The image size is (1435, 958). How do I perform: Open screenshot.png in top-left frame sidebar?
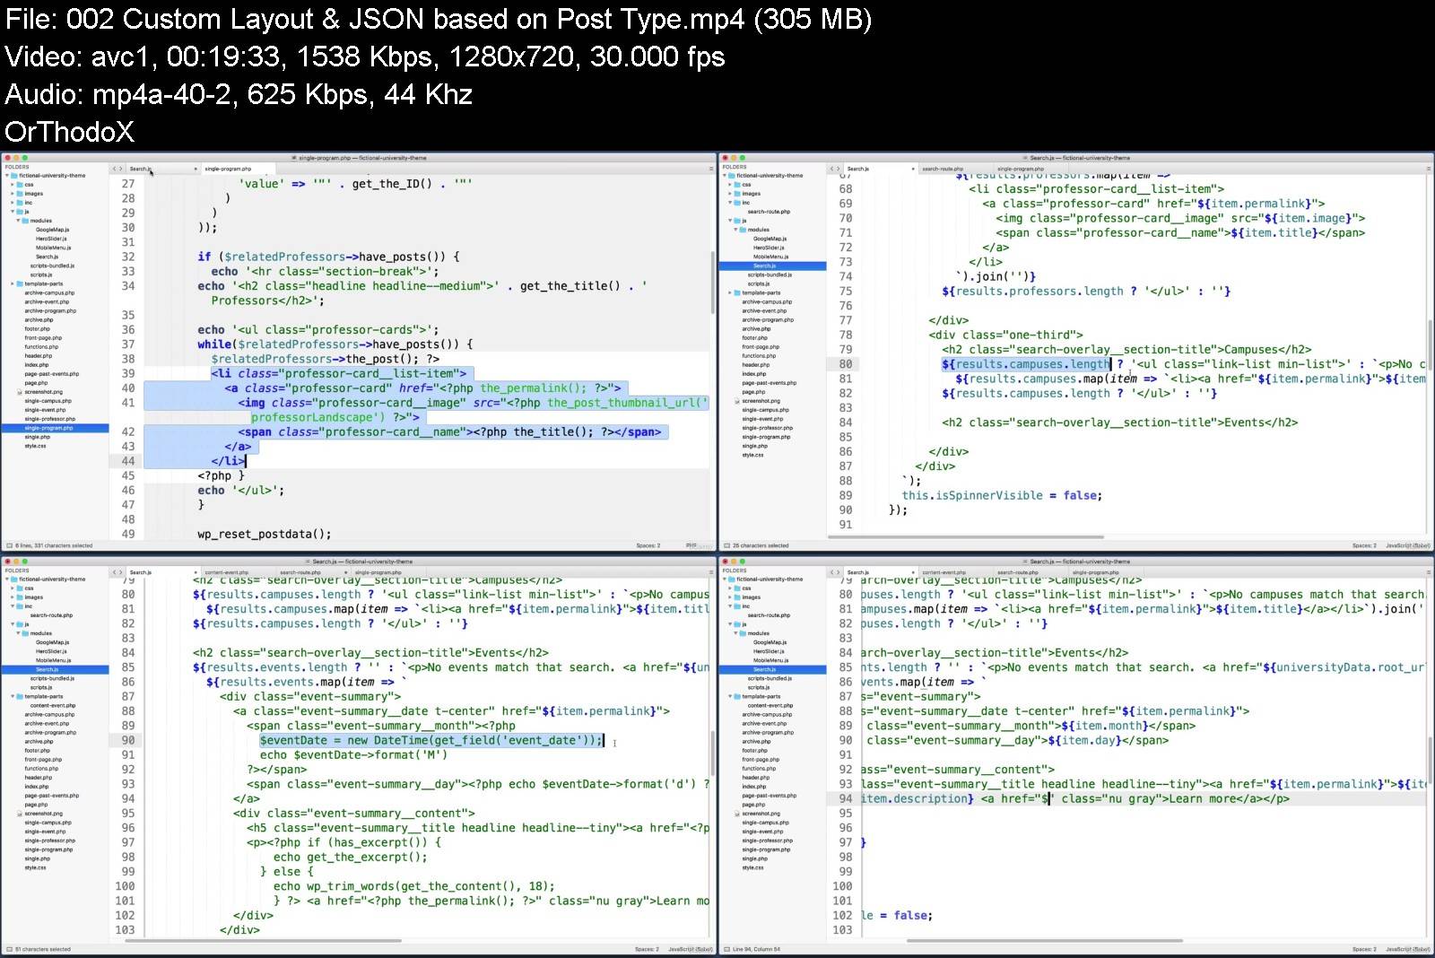pos(44,392)
